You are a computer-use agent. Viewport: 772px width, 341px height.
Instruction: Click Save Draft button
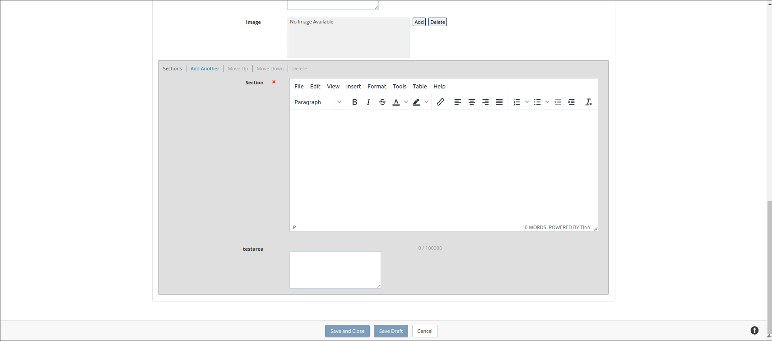391,331
